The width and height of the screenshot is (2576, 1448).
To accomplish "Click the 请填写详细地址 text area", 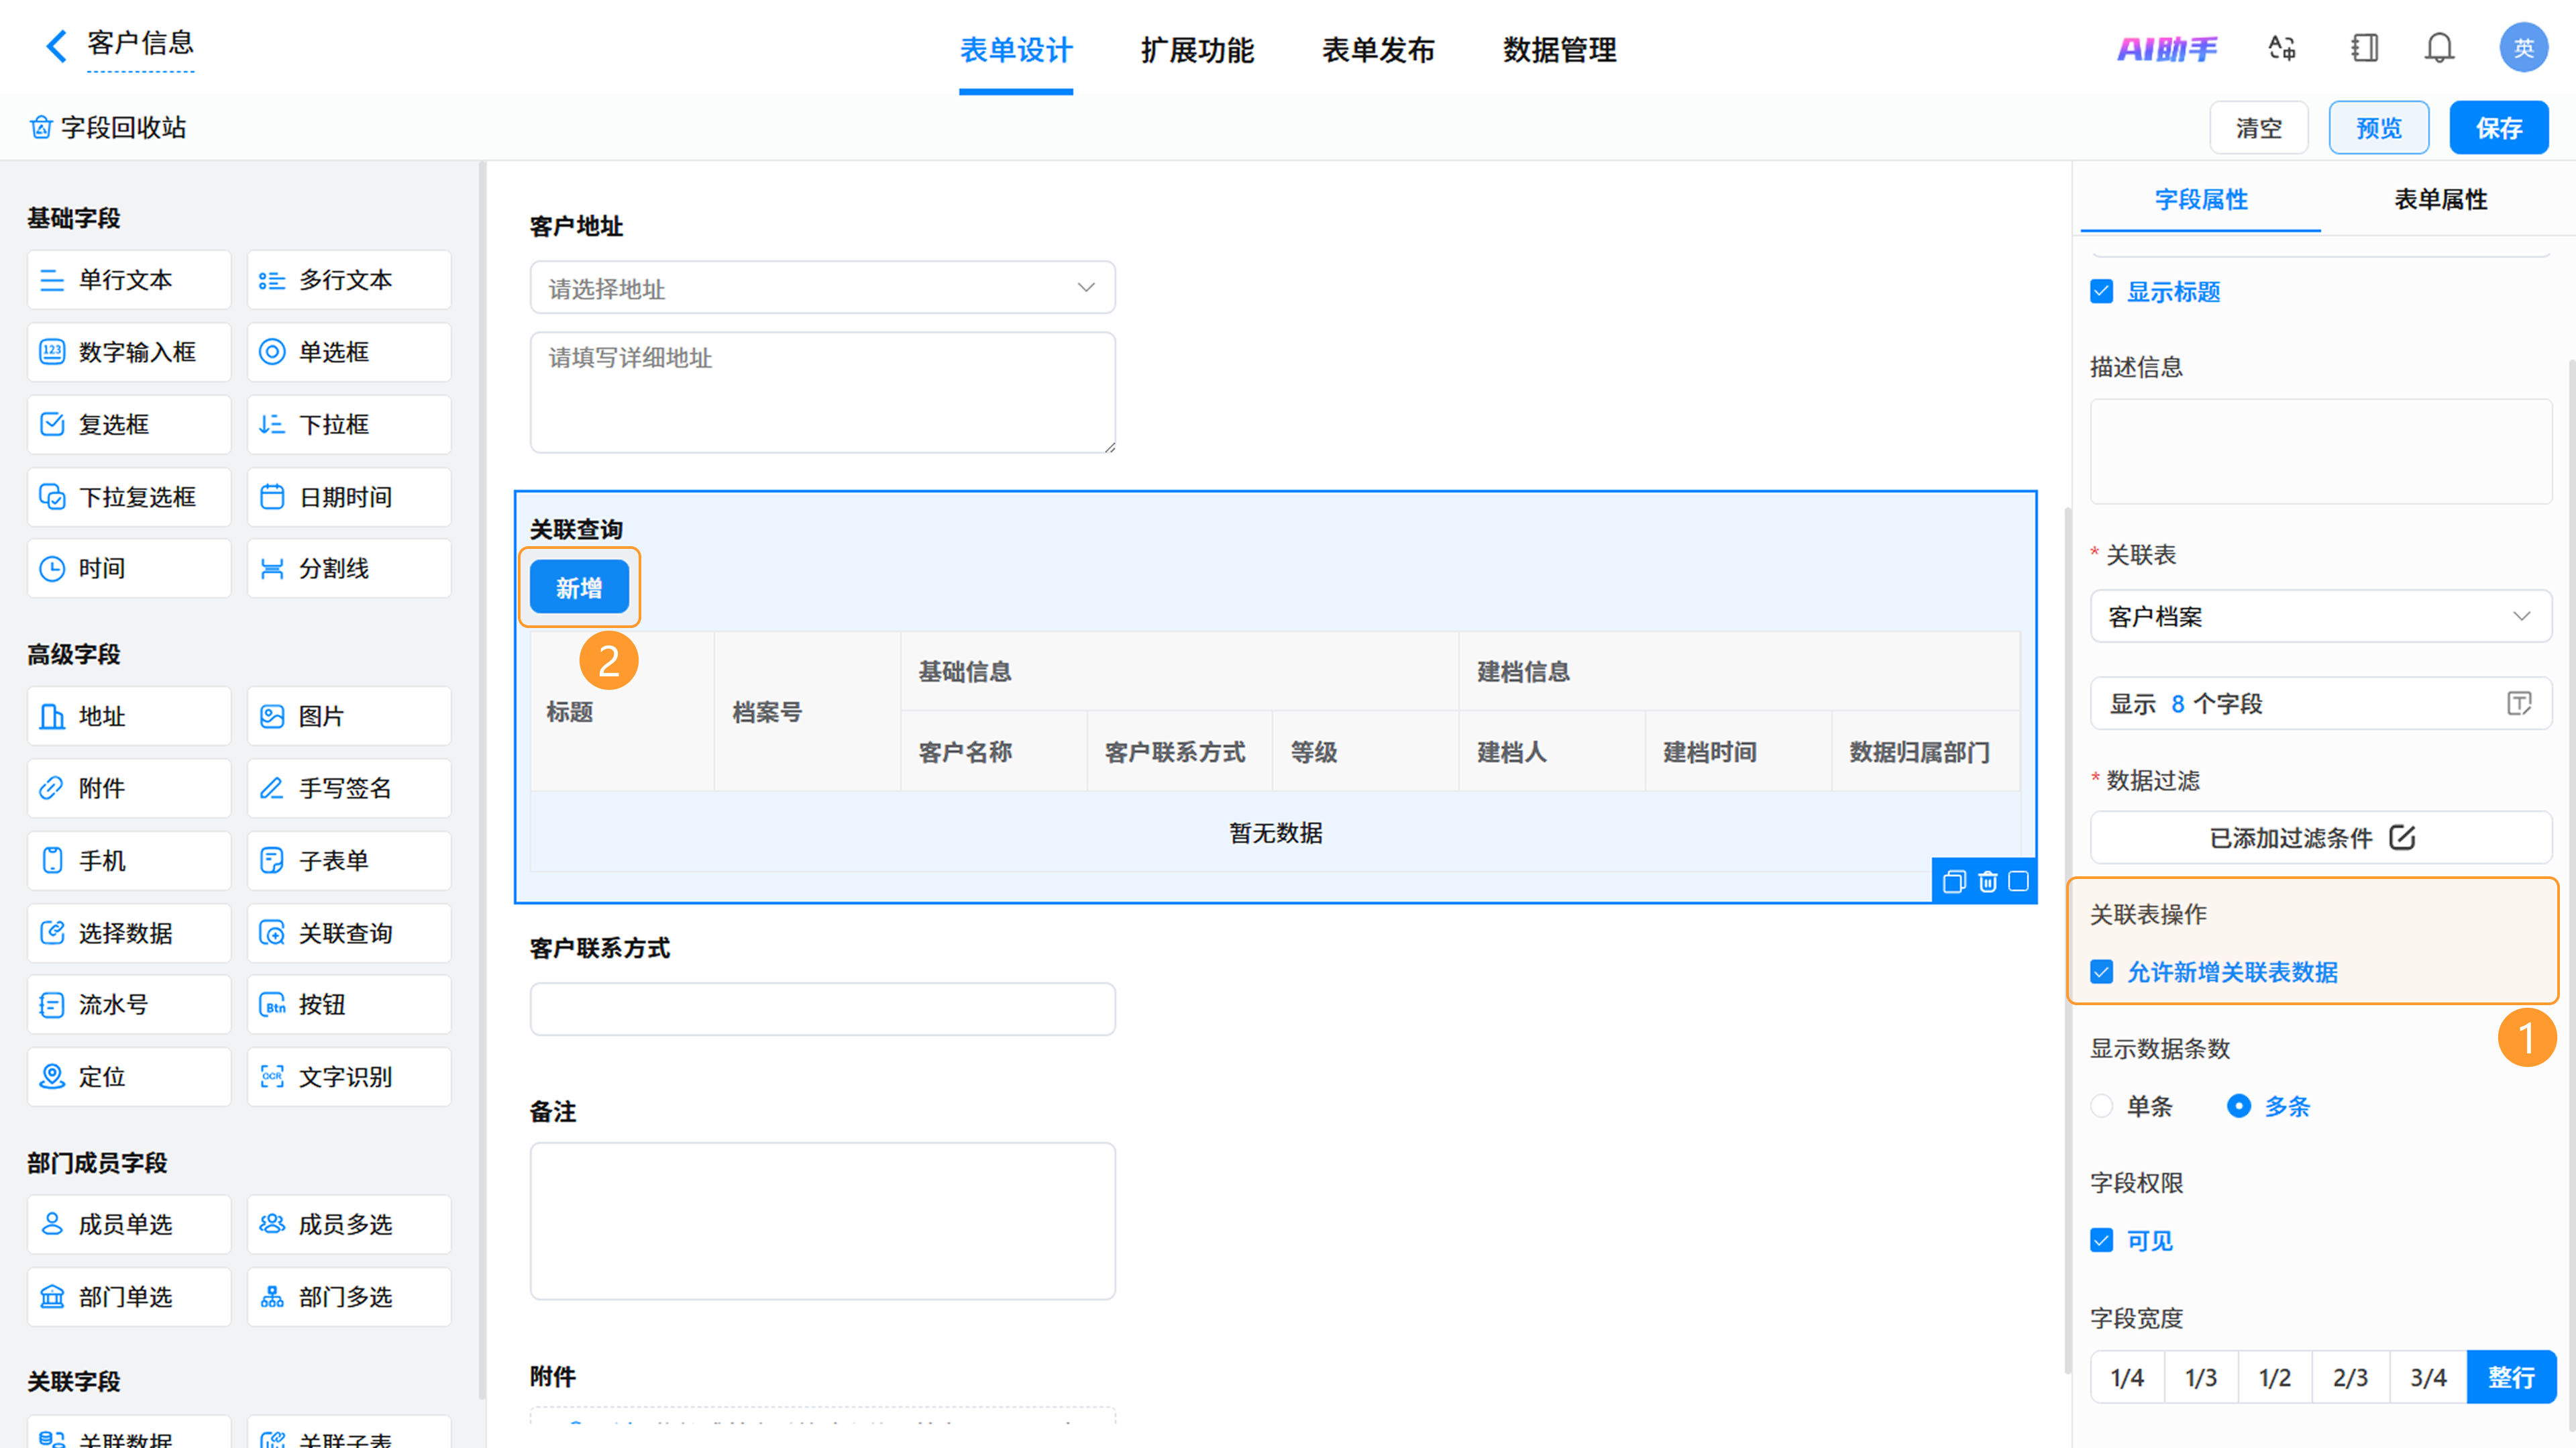I will coord(822,393).
